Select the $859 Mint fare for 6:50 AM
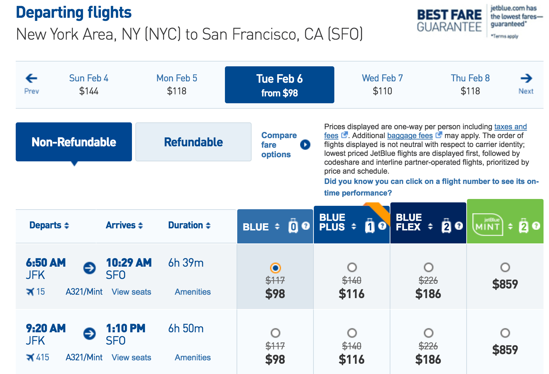The width and height of the screenshot is (549, 374). [505, 267]
